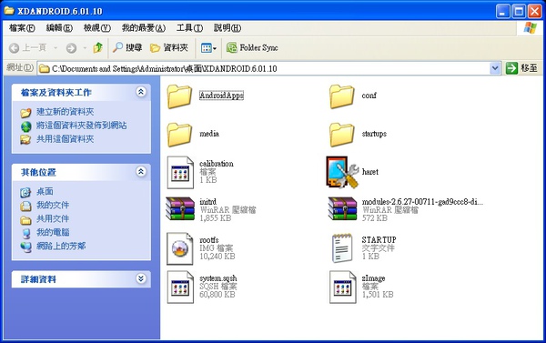Open the 檢視(V) menu
The height and width of the screenshot is (343, 546).
coord(97,28)
